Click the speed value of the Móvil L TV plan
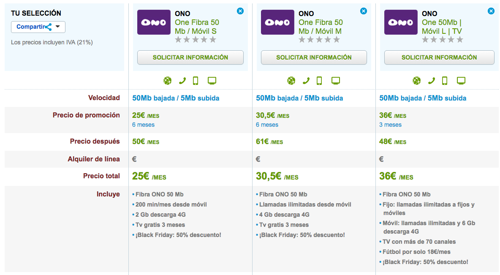 coord(423,98)
